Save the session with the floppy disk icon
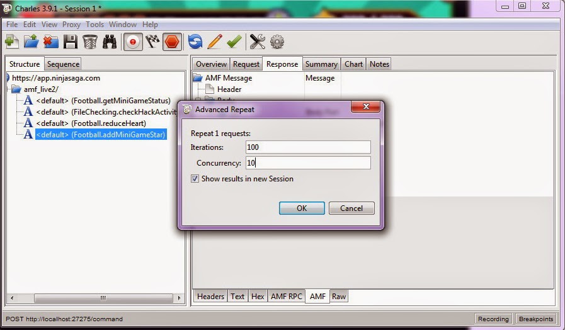Viewport: 565px width, 330px height. point(71,42)
